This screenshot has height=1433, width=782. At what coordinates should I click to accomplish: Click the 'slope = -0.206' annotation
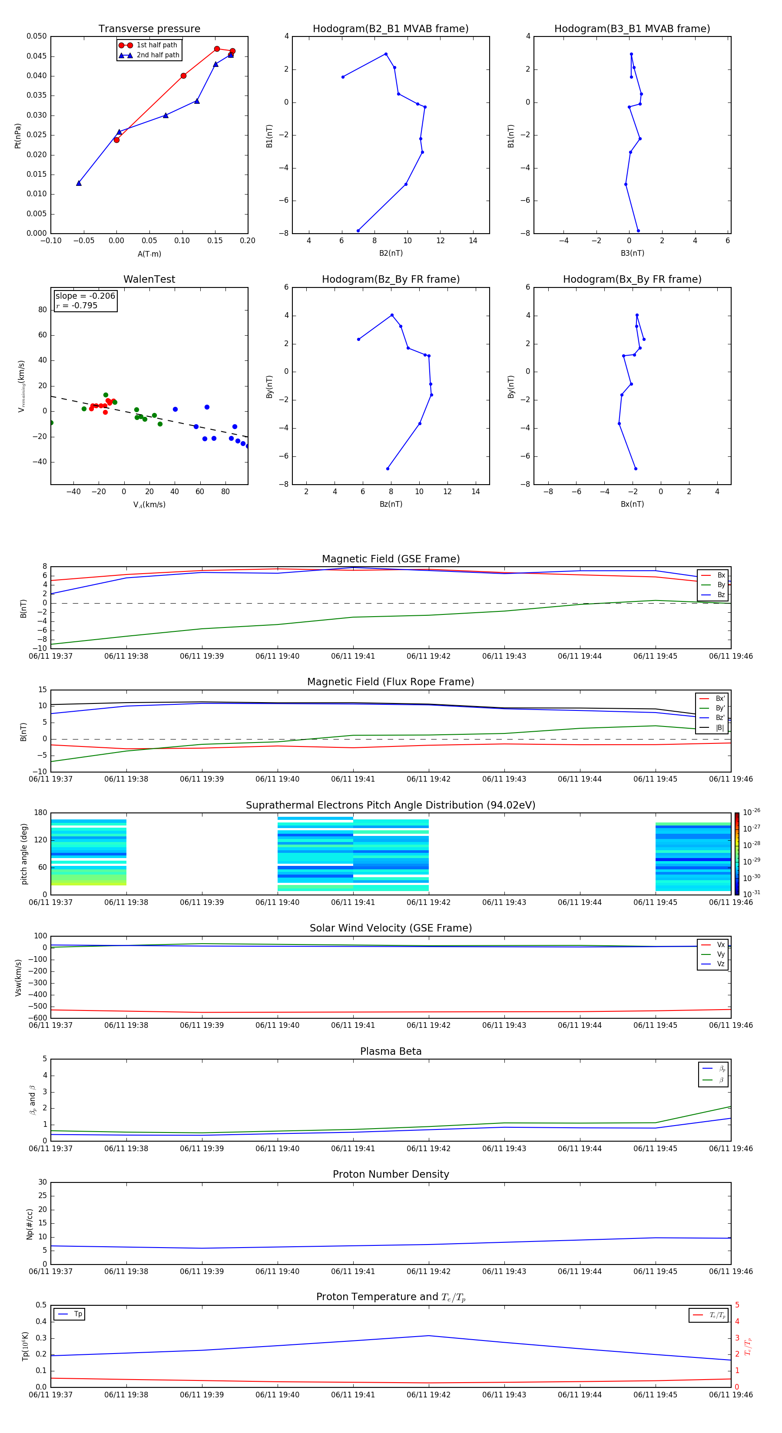85,296
